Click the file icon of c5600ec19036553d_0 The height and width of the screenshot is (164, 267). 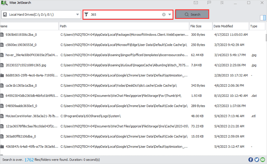coord(2,45)
